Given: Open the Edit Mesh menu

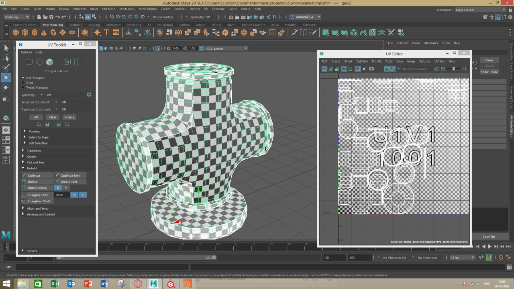Looking at the screenshot, I should tap(108, 9).
